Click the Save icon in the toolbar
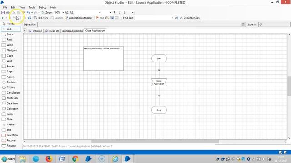The width and height of the screenshot is (291, 163). tap(3, 13)
